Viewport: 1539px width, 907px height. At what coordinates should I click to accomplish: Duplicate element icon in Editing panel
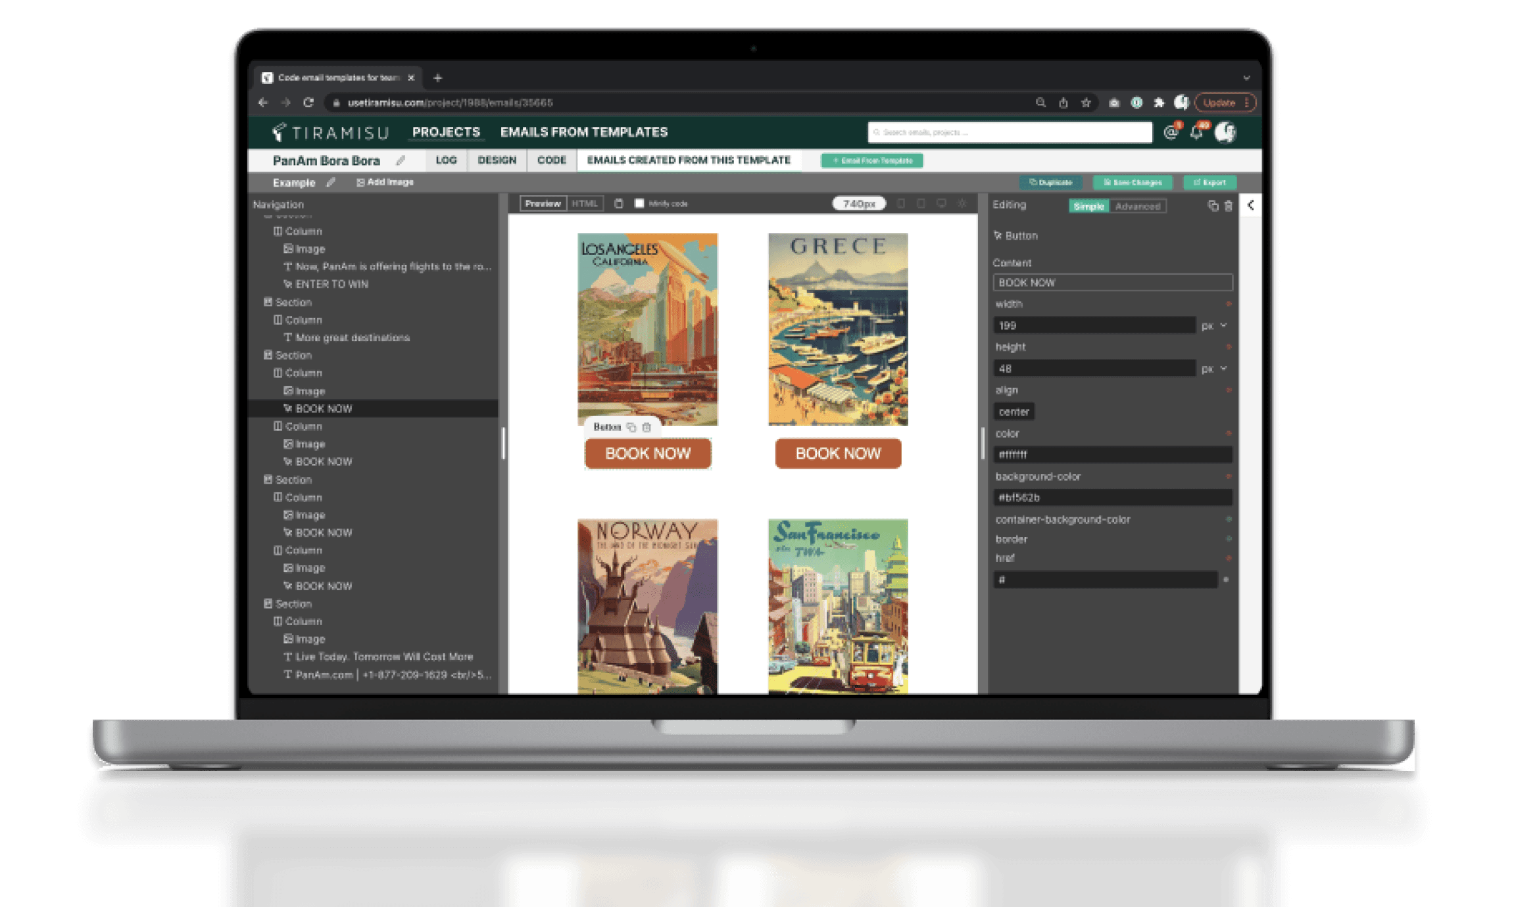pos(1212,206)
